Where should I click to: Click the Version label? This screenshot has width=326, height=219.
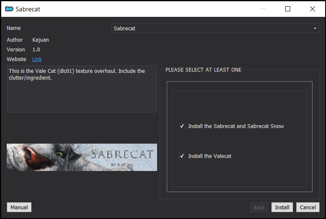[x=16, y=50]
